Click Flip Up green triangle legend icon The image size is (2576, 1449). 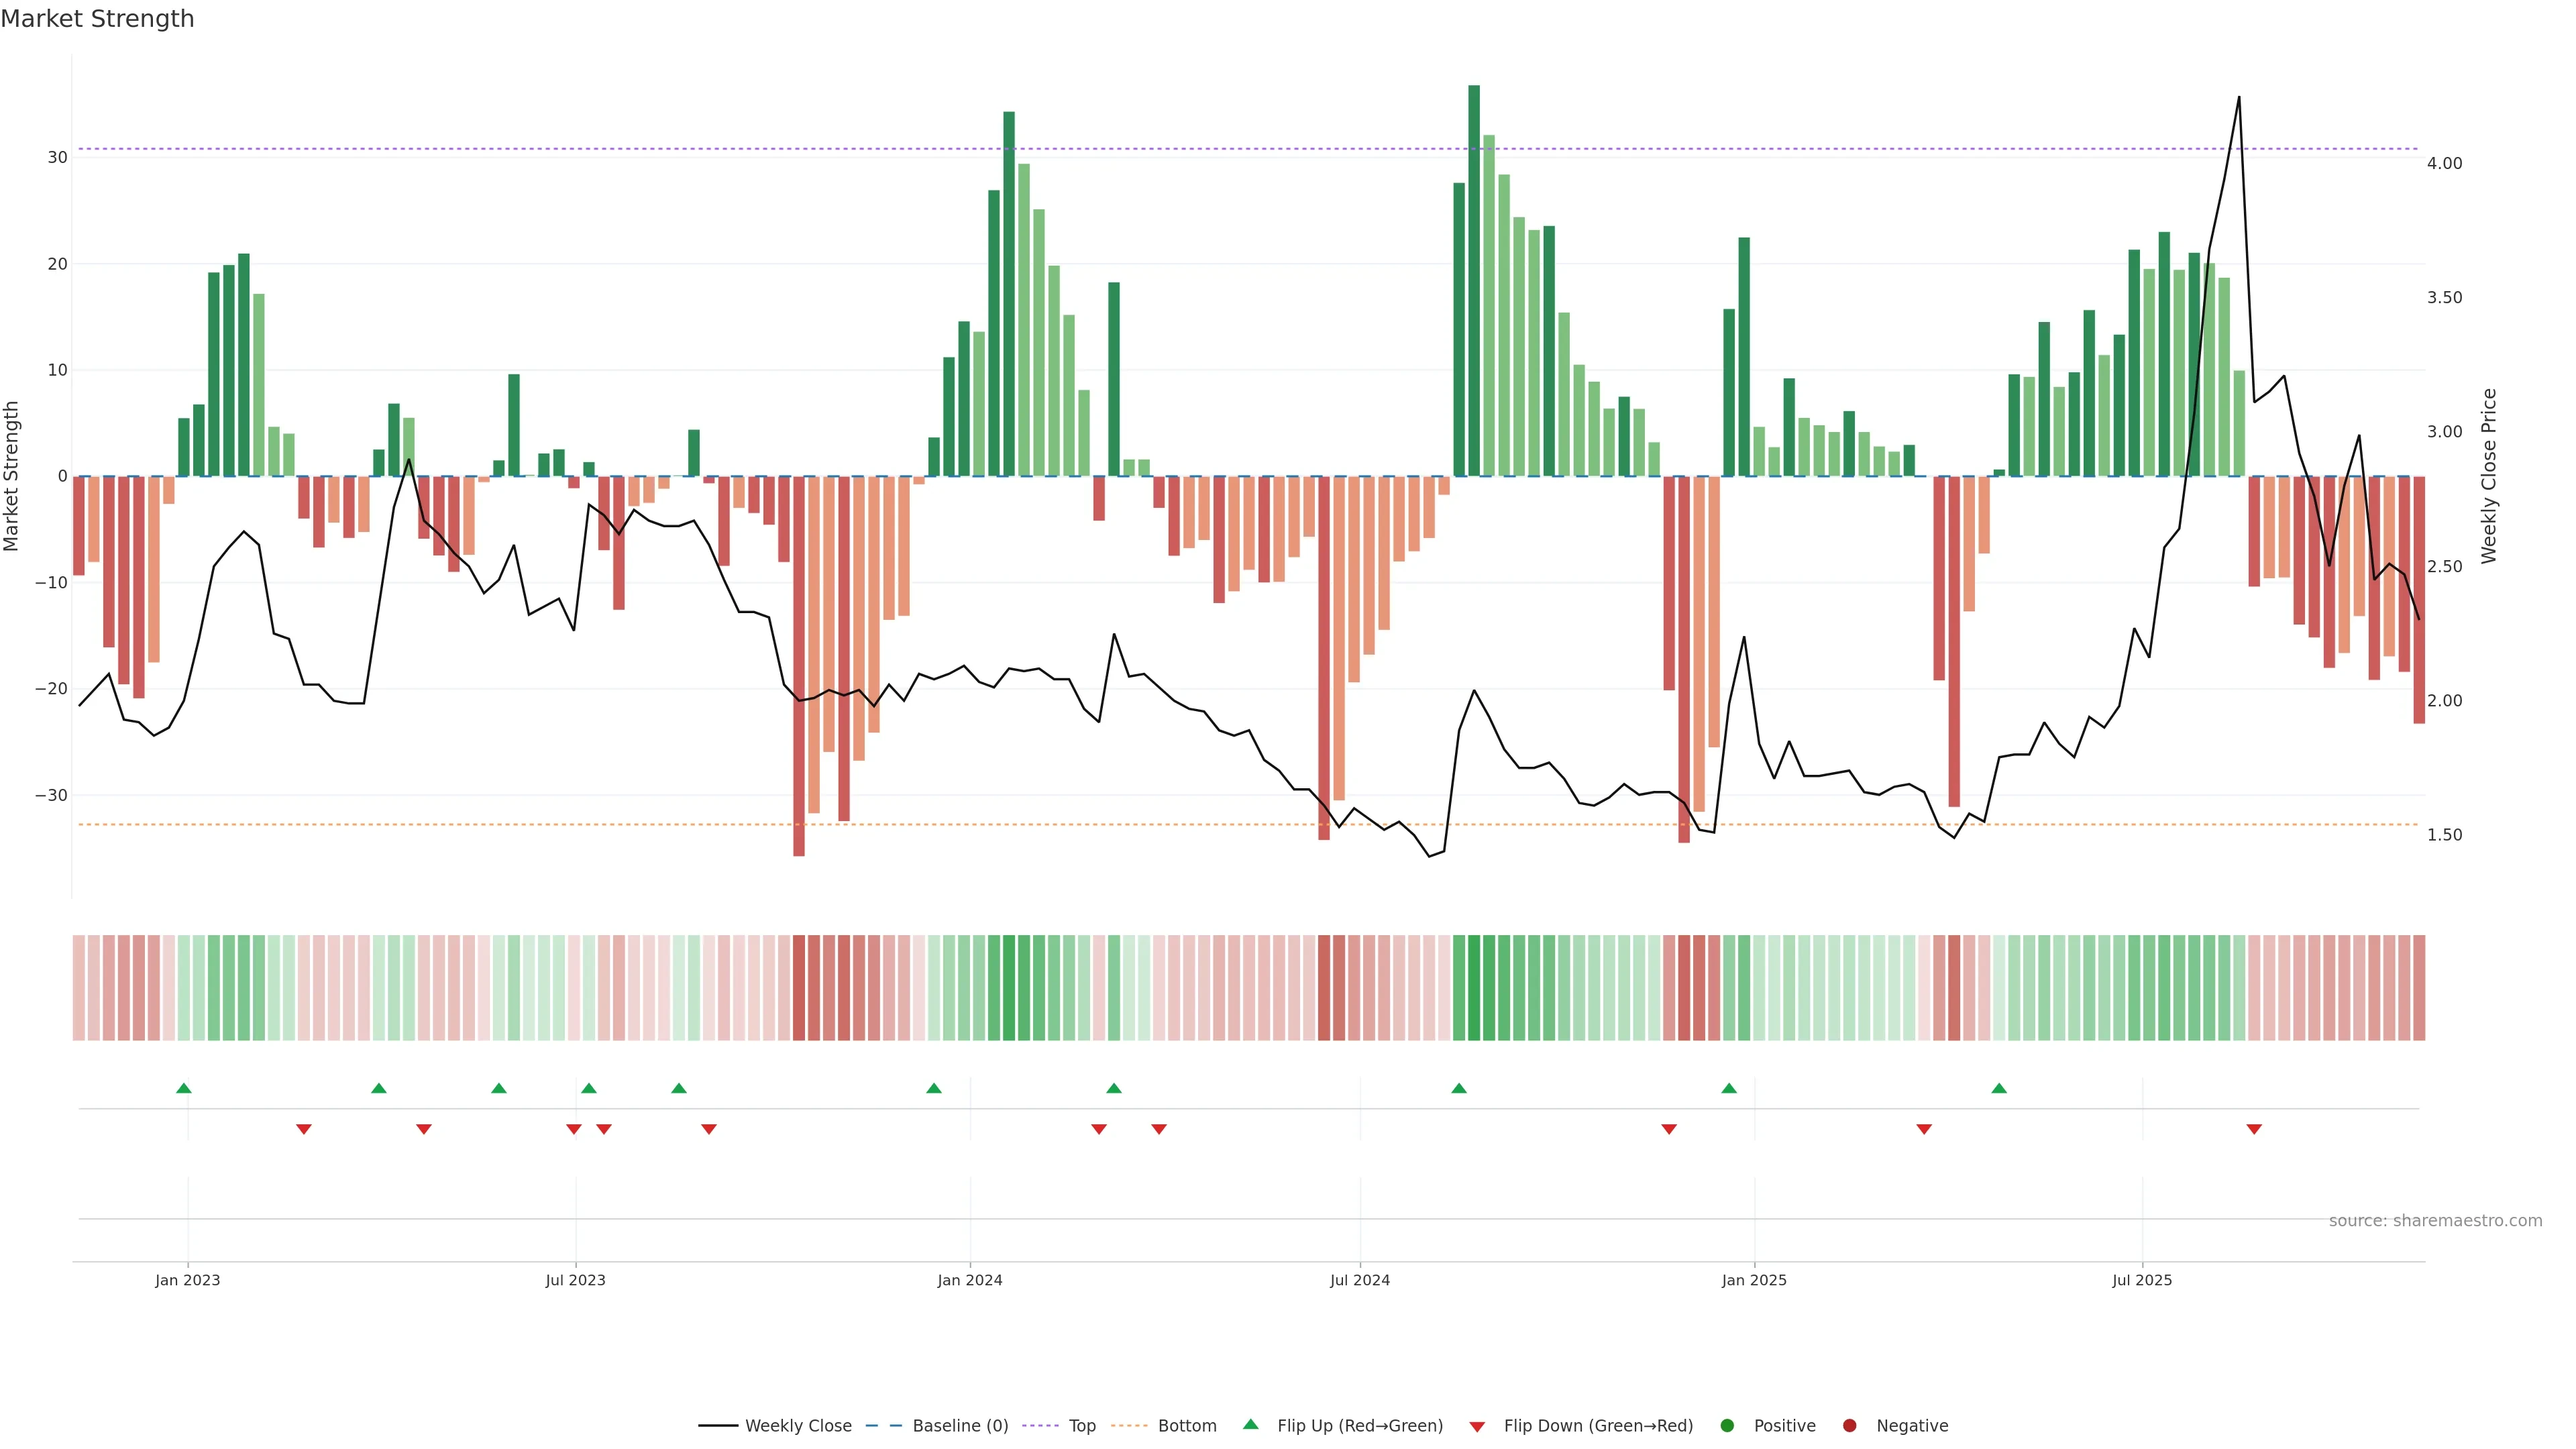(x=1250, y=1424)
